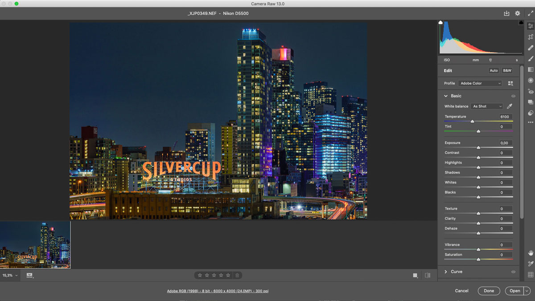The height and width of the screenshot is (301, 535).
Task: Set rating to five stars
Action: (228, 275)
